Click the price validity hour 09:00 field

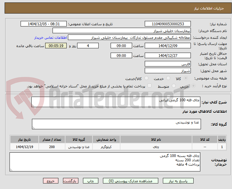pos(121,55)
